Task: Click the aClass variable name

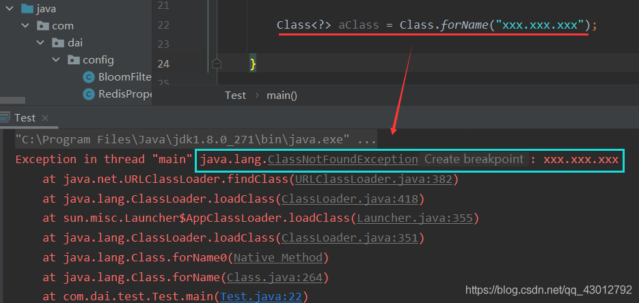Action: pos(359,25)
